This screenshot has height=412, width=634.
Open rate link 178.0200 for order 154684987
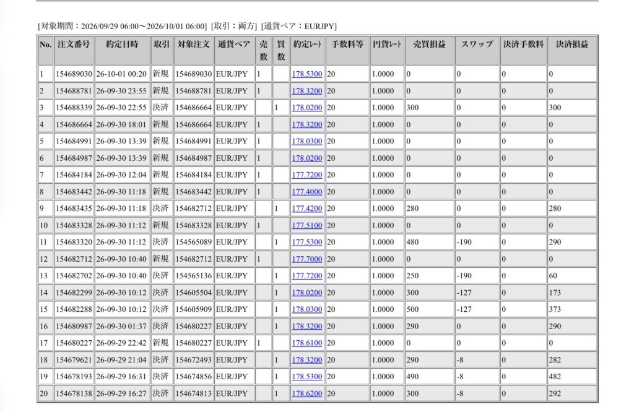click(307, 158)
